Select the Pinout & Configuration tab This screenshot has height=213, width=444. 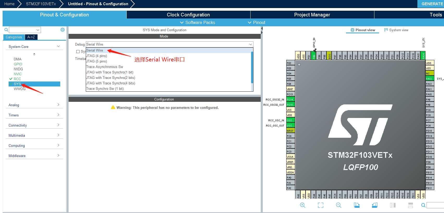pyautogui.click(x=64, y=15)
